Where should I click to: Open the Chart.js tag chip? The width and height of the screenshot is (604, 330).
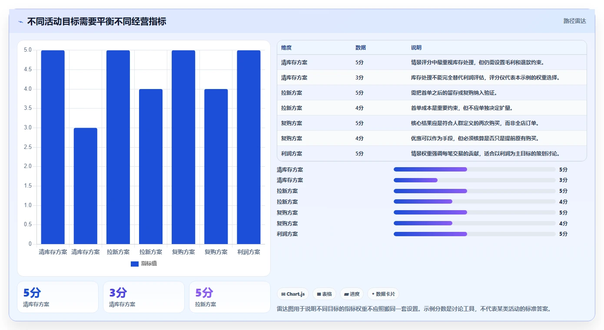point(293,294)
